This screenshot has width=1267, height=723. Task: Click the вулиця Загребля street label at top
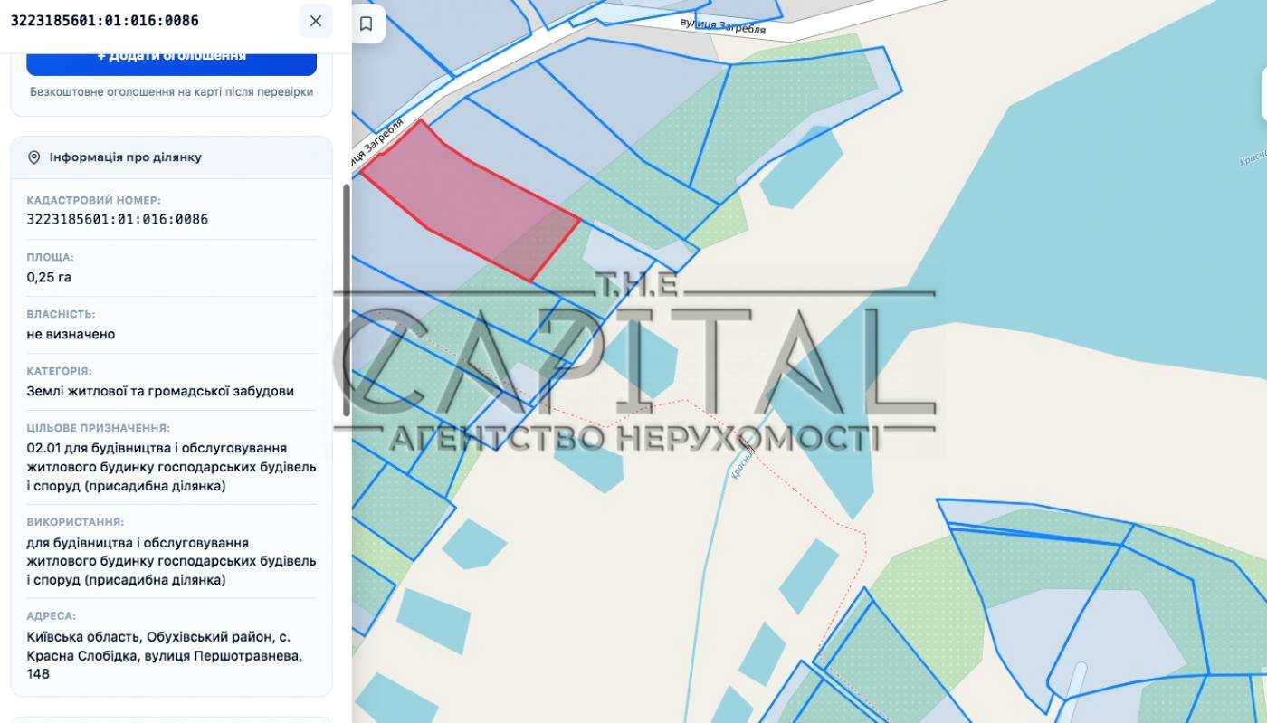pos(724,27)
